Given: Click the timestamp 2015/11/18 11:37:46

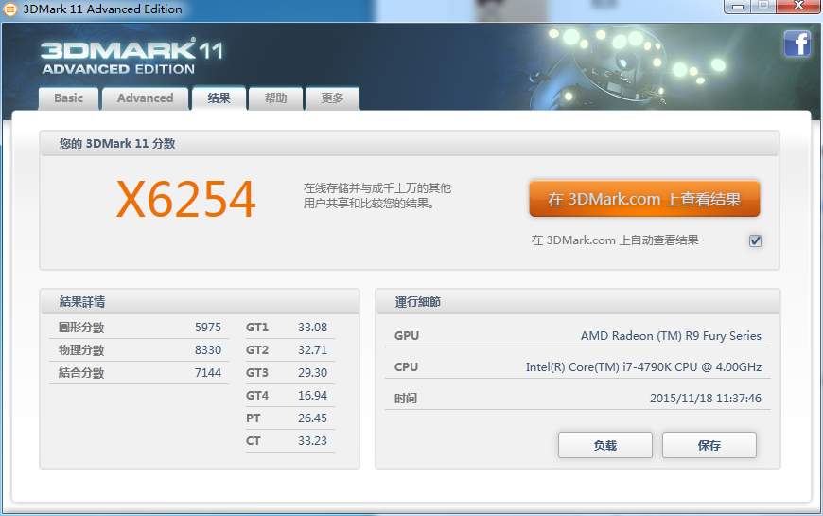Looking at the screenshot, I should click(706, 399).
